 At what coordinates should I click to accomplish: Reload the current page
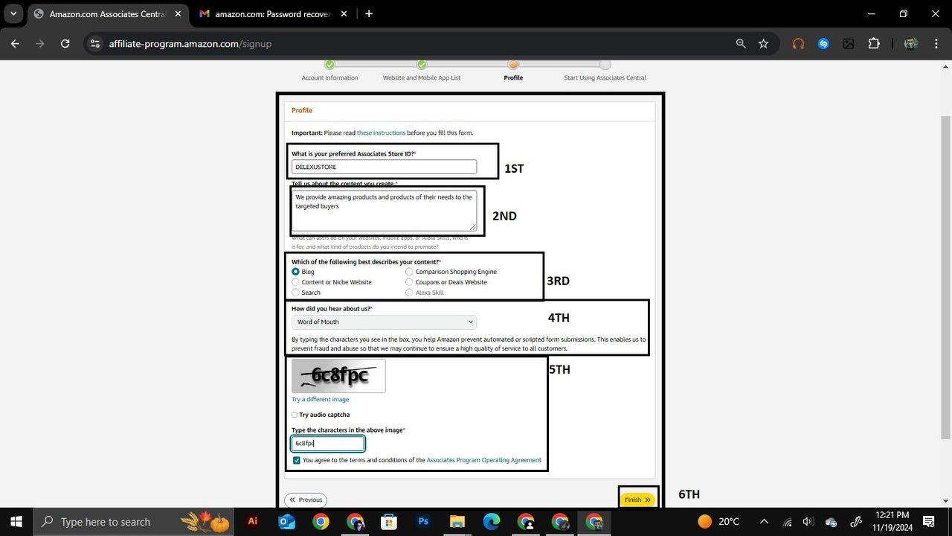[65, 44]
